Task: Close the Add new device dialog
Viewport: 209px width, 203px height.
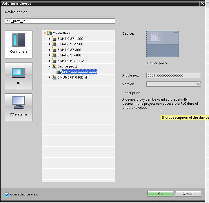Action: 202,3
